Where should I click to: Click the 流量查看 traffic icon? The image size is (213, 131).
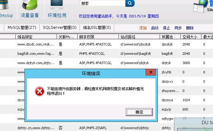29,6
